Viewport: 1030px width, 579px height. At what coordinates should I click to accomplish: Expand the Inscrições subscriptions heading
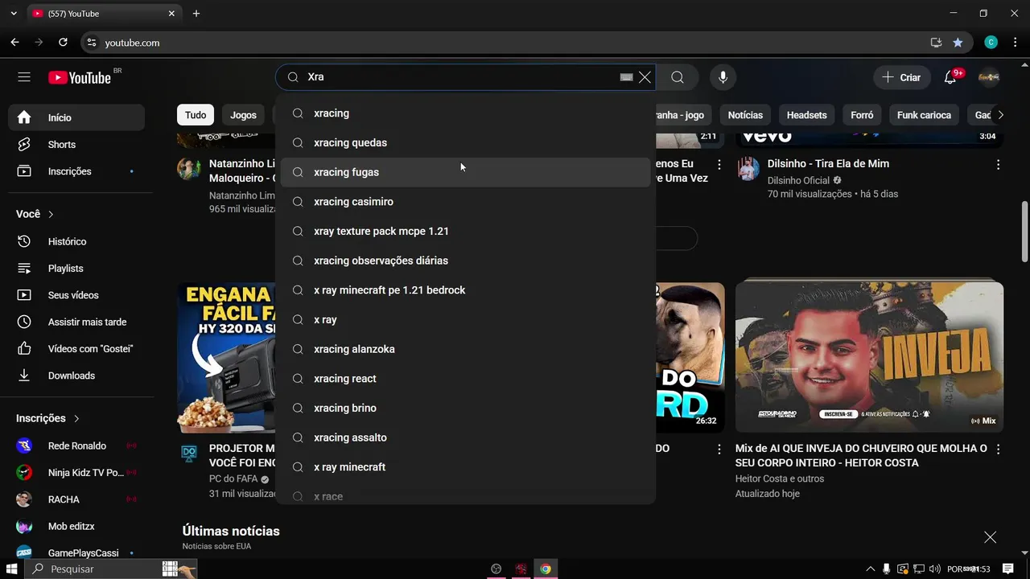point(48,418)
